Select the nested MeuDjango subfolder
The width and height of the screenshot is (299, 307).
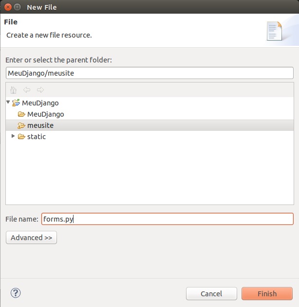(45, 114)
